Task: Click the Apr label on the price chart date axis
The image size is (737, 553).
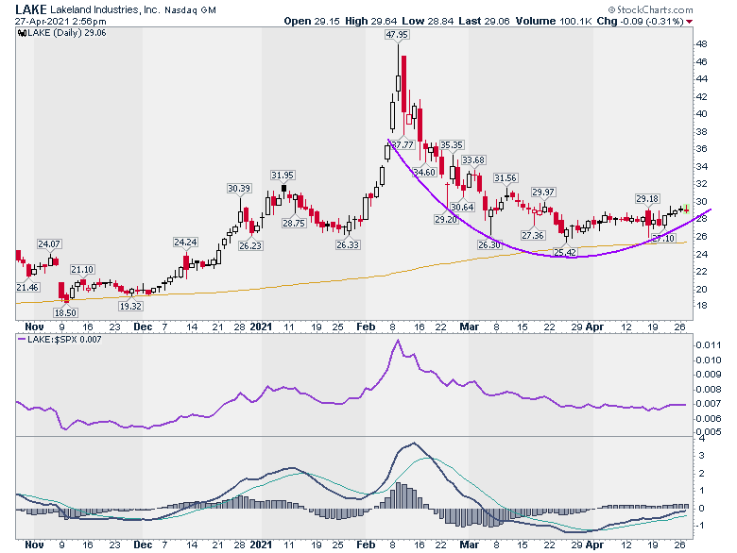Action: pos(594,327)
